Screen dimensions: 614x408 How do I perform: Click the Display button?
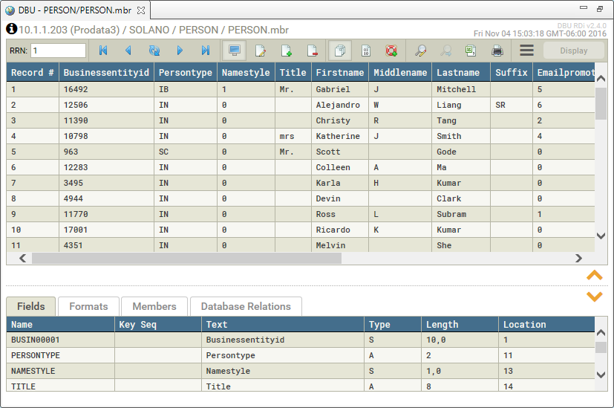(574, 51)
